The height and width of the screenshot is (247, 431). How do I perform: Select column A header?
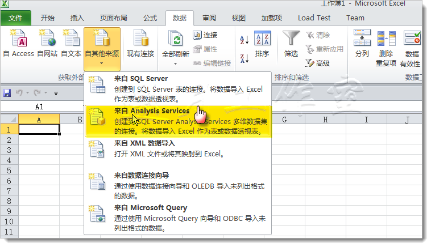coord(39,120)
